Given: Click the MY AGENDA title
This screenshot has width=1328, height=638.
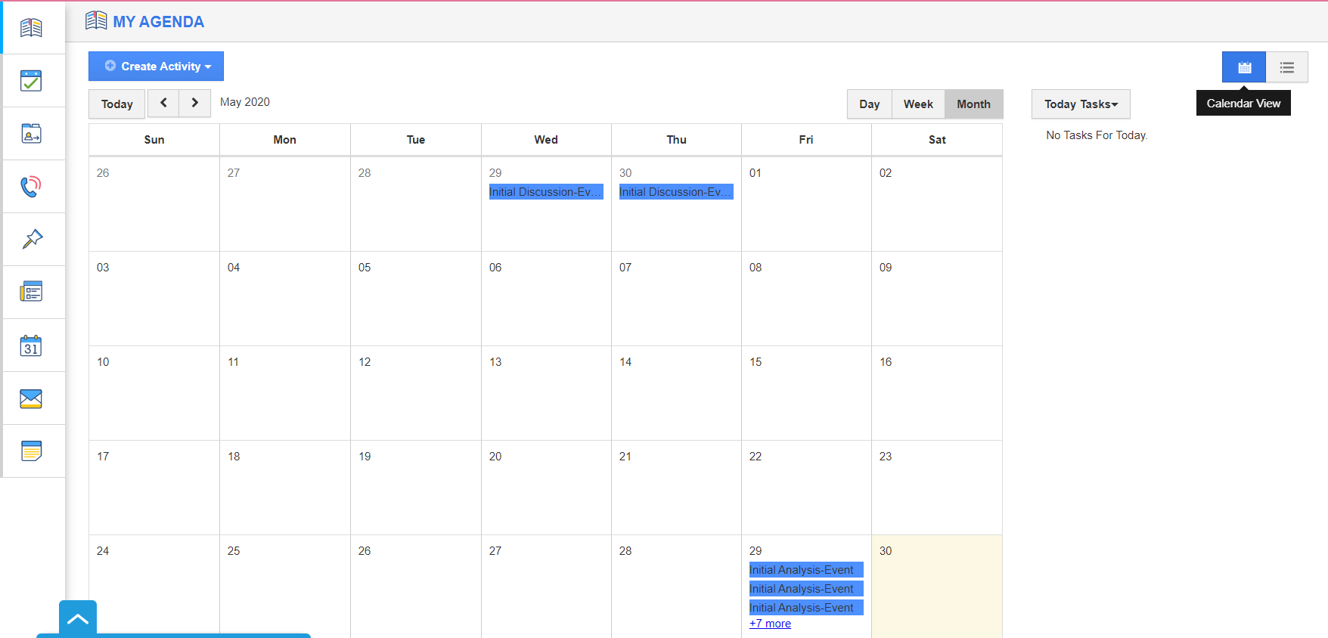Looking at the screenshot, I should click(159, 22).
